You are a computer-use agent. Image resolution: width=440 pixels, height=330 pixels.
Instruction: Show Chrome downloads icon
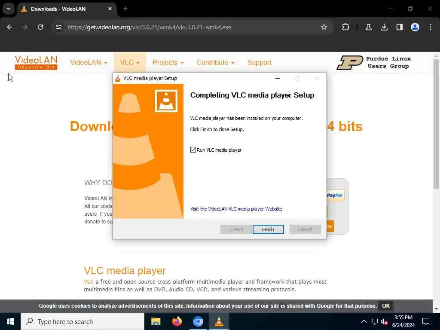[x=384, y=27]
